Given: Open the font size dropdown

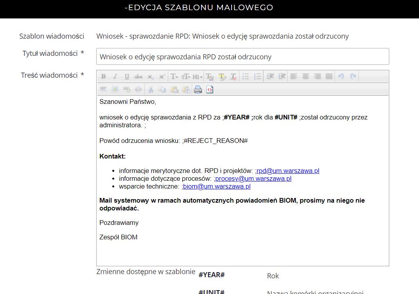Looking at the screenshot, I should click(186, 77).
